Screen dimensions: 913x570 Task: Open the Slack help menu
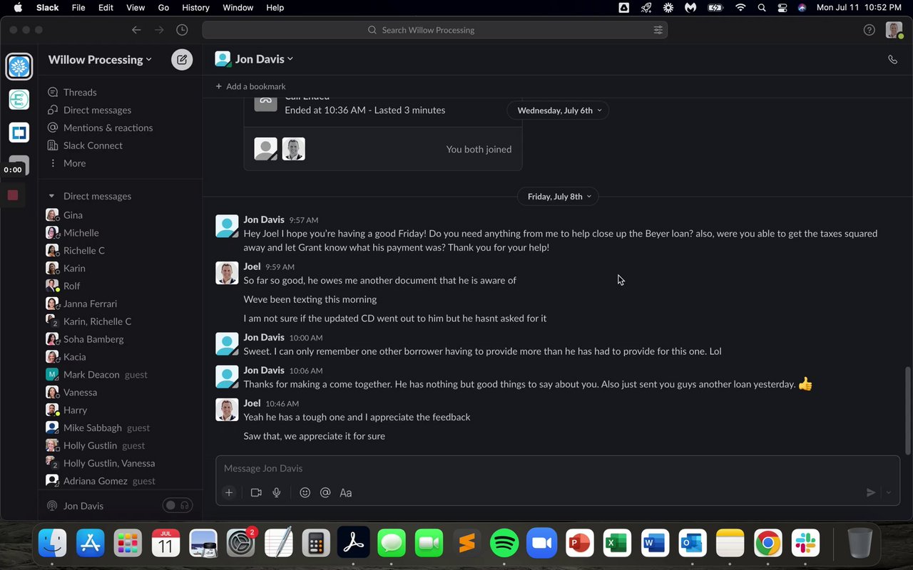pyautogui.click(x=869, y=30)
